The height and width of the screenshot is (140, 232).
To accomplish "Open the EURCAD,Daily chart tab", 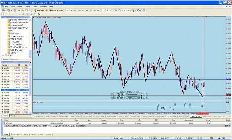I will click(x=39, y=116).
